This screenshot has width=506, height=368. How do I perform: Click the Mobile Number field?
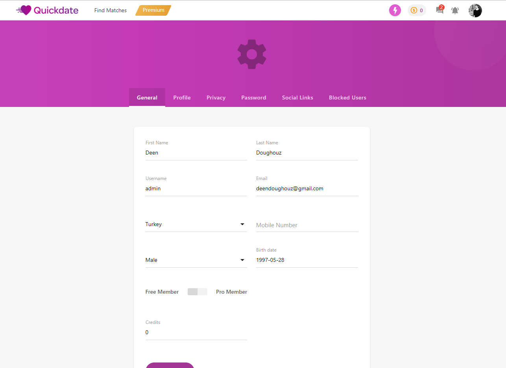pos(307,225)
